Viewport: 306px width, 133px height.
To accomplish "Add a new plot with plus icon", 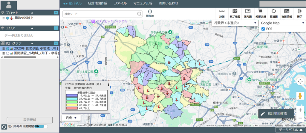I will [56, 12].
